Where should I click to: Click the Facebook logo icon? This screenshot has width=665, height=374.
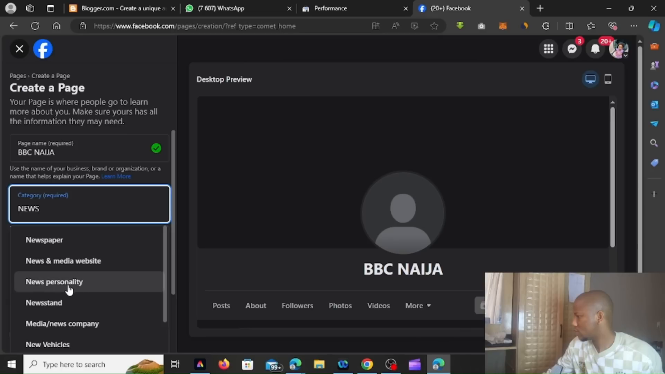click(43, 49)
